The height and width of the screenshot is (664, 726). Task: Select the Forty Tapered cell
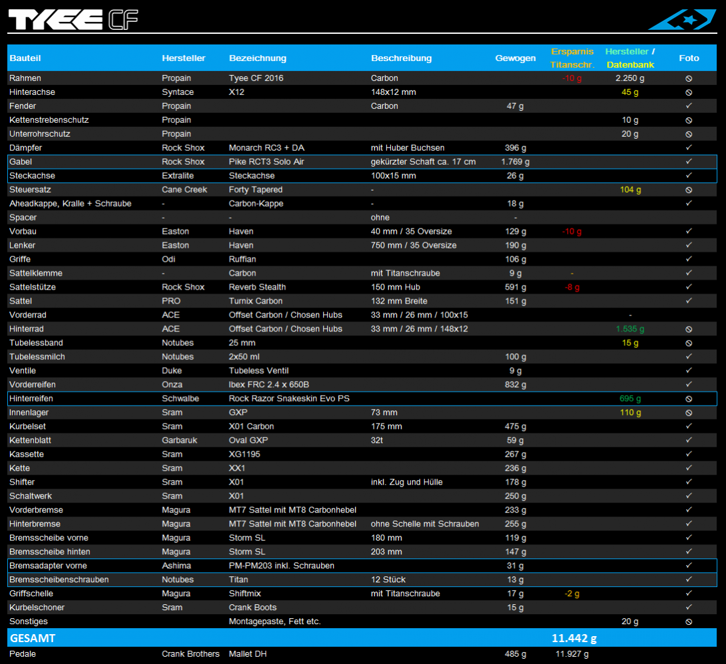coord(255,190)
